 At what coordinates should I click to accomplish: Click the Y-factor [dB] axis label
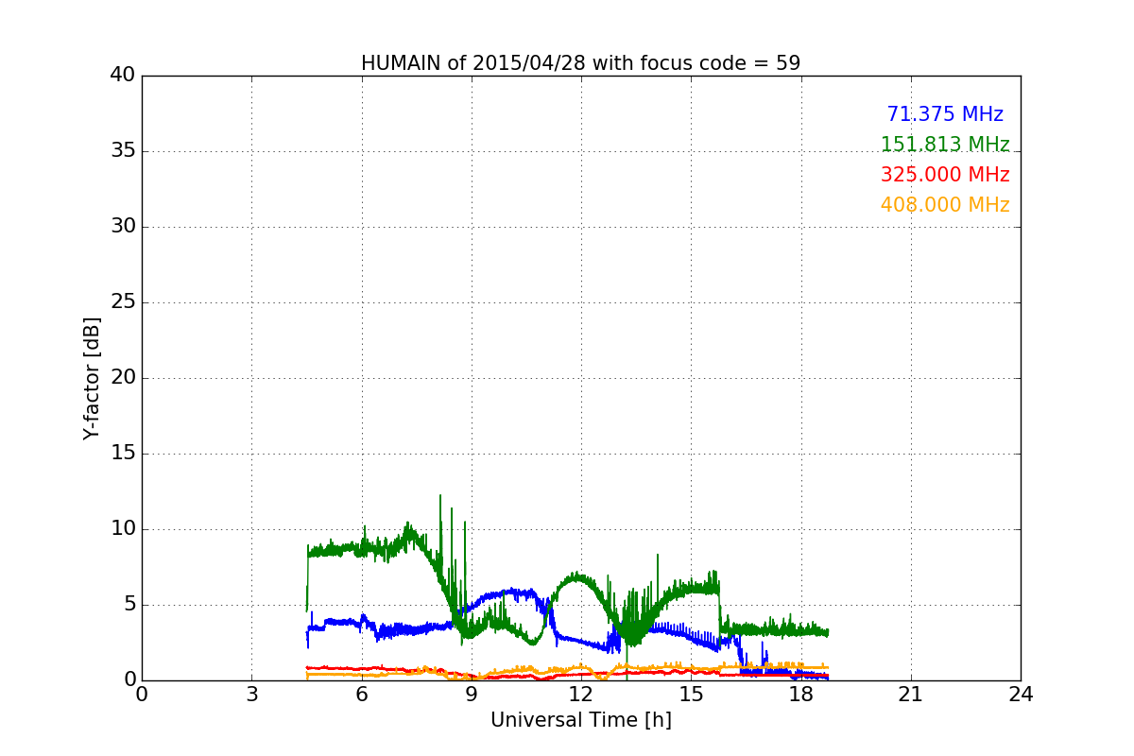pyautogui.click(x=92, y=378)
